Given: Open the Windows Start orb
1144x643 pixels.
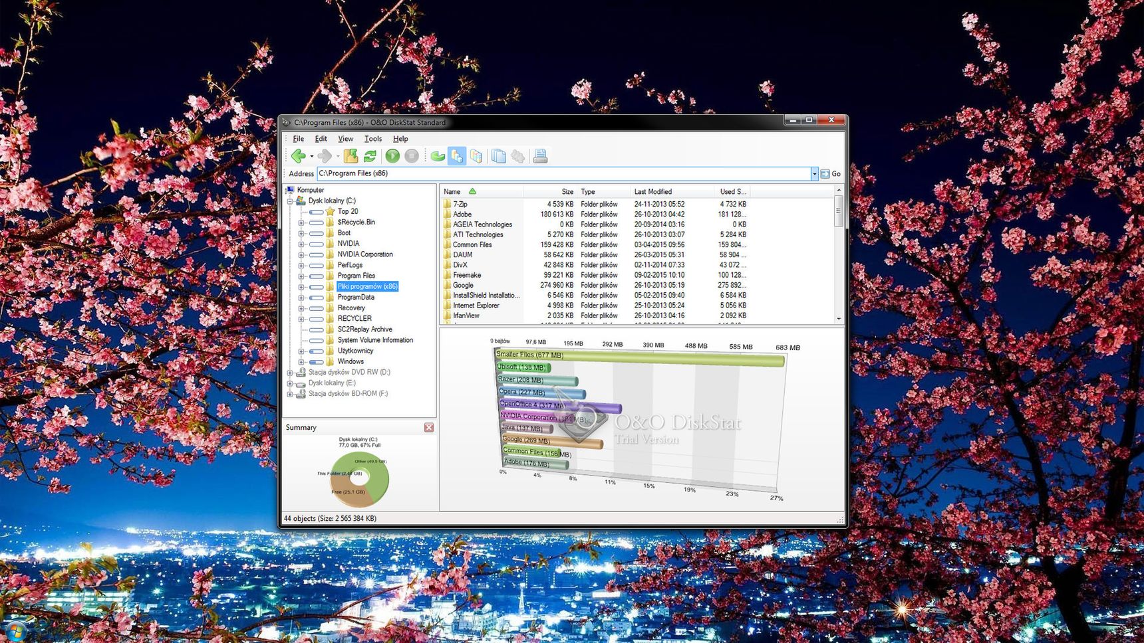Looking at the screenshot, I should click(15, 631).
